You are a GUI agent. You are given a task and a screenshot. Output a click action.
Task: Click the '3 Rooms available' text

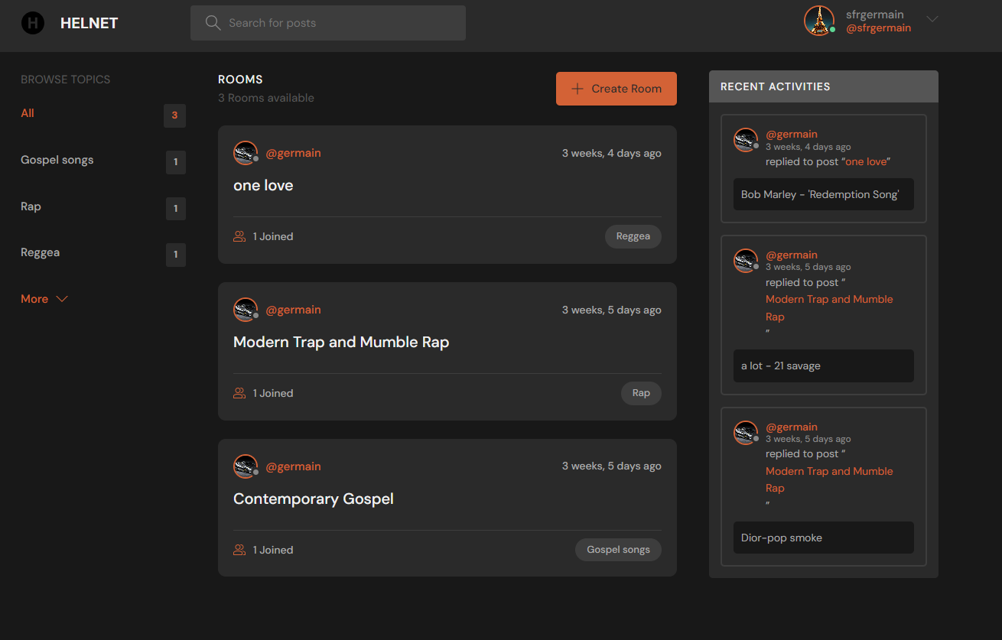coord(266,98)
